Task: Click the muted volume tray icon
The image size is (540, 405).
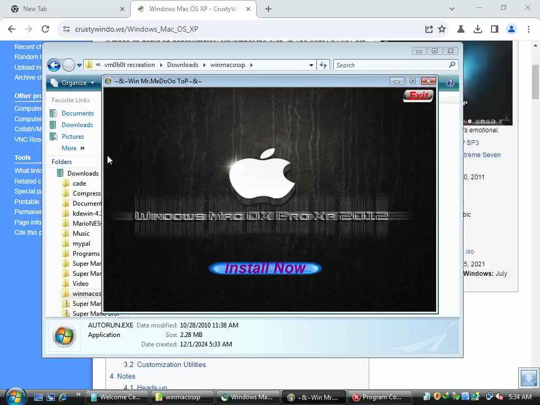Action: click(499, 397)
